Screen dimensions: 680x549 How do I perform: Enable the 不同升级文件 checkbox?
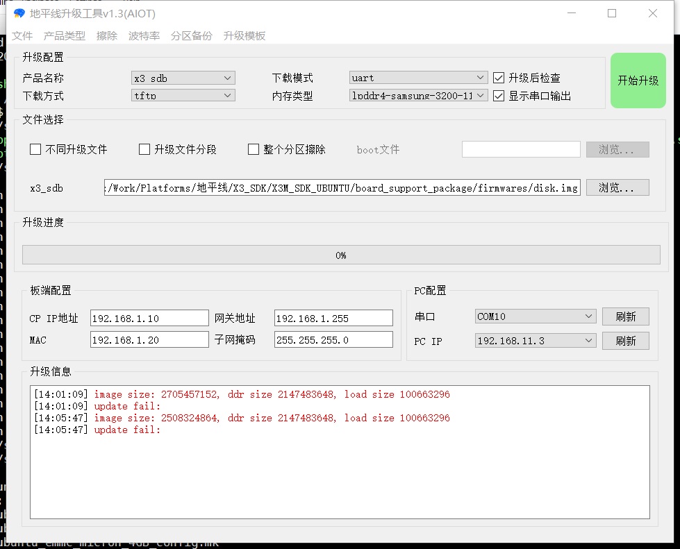point(35,149)
